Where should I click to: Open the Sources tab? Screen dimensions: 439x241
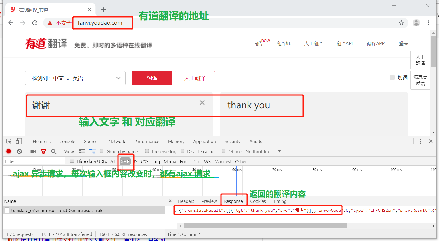92,141
